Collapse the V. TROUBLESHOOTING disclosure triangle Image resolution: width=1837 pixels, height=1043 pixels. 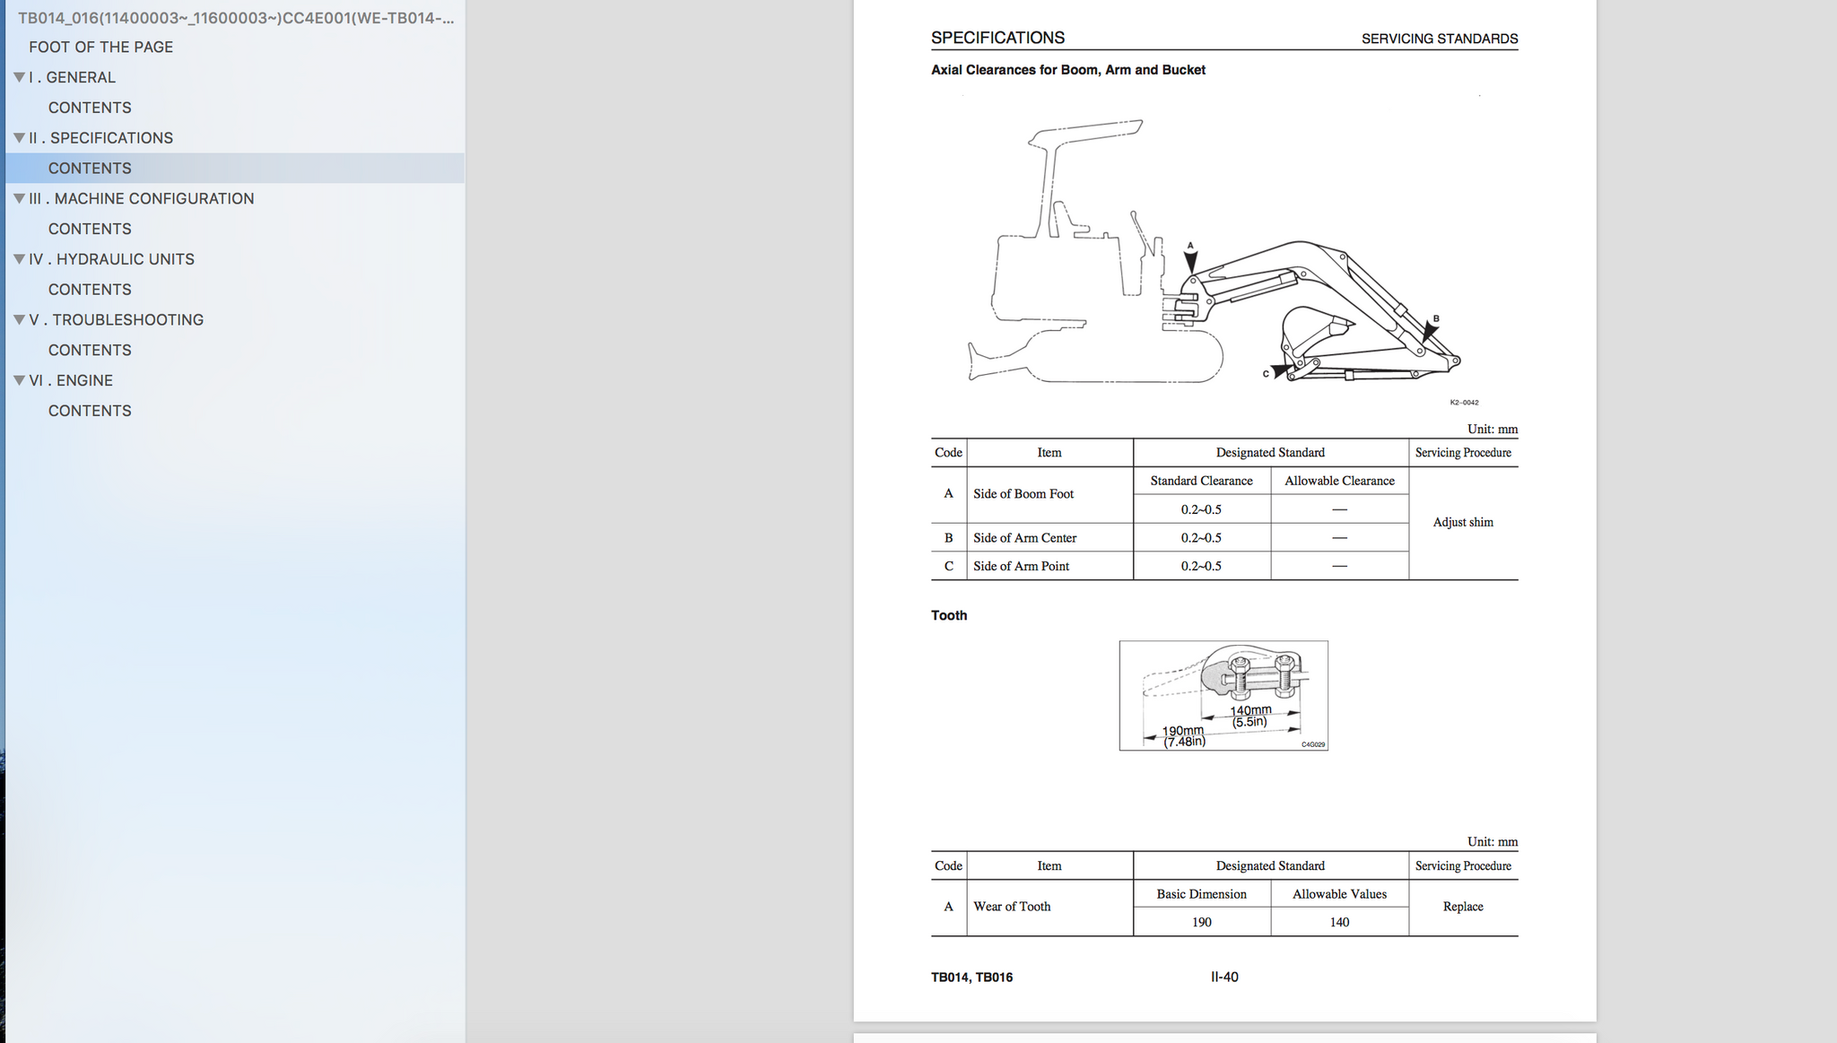pos(19,319)
